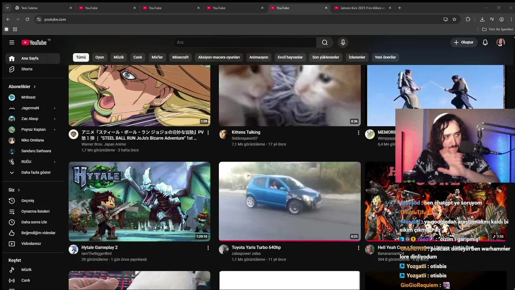Open the apps grid in bookmarks bar
The image size is (515, 290).
(15, 29)
